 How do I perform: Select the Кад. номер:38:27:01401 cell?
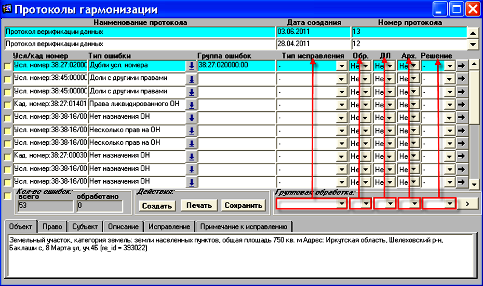(50, 105)
